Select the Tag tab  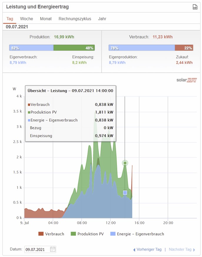pos(10,19)
